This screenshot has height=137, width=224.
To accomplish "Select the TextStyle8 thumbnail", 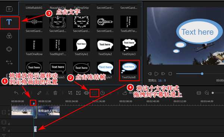I will tap(129, 68).
